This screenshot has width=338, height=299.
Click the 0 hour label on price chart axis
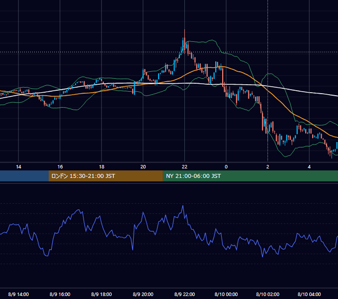tap(226, 167)
